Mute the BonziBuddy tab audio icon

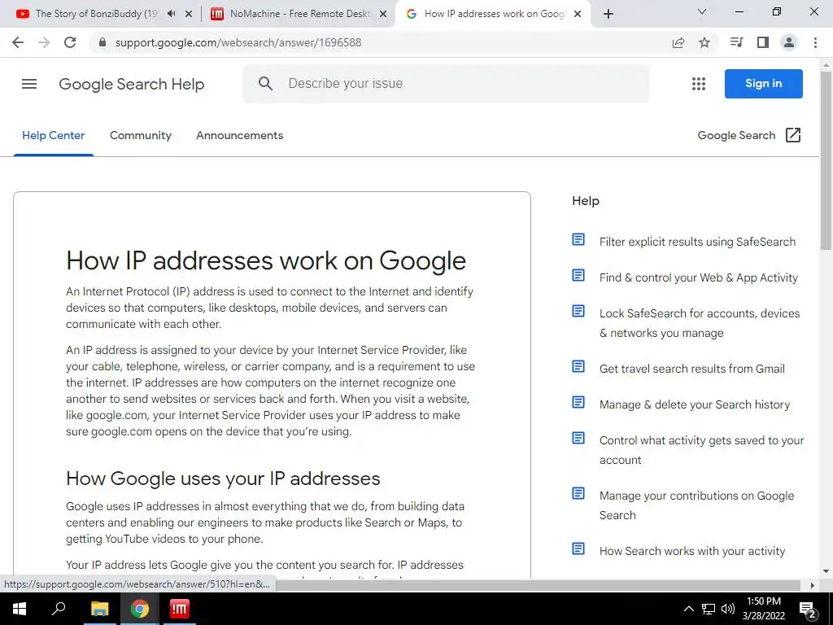coord(171,14)
